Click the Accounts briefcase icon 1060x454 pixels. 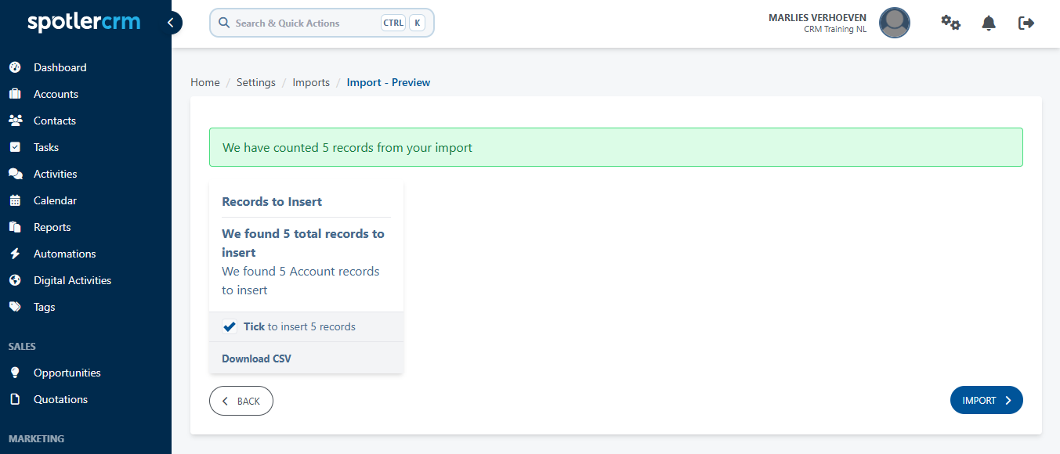point(15,94)
